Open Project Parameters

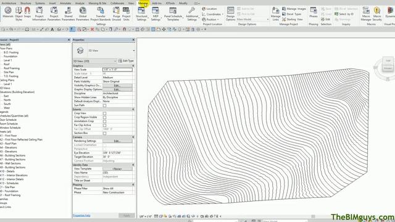click(54, 14)
